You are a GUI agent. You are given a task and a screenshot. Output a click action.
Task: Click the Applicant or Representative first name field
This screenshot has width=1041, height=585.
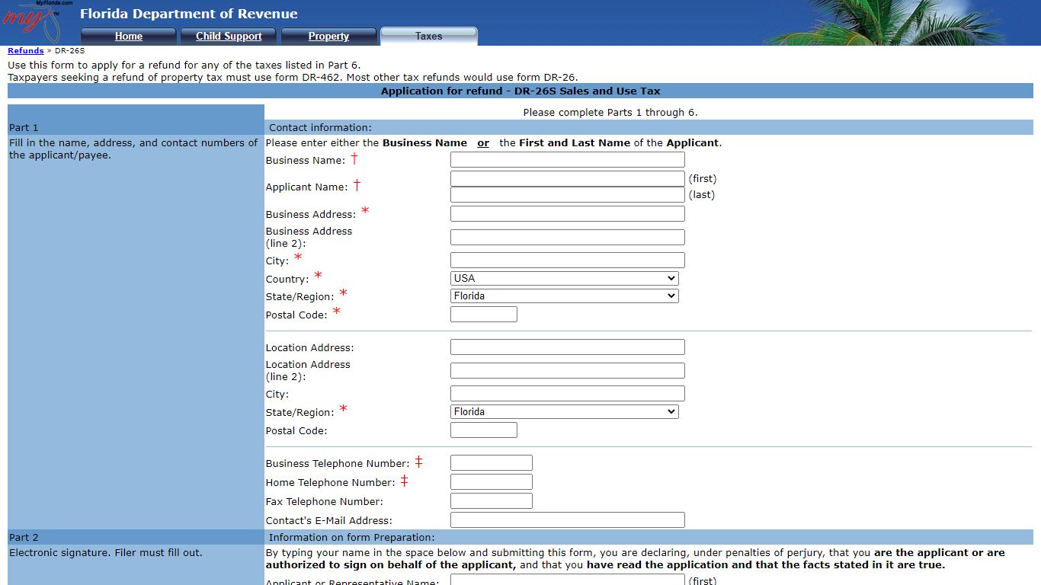tap(568, 580)
